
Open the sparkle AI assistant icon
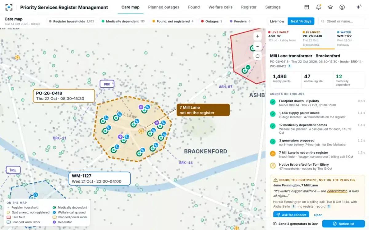coord(359,7)
